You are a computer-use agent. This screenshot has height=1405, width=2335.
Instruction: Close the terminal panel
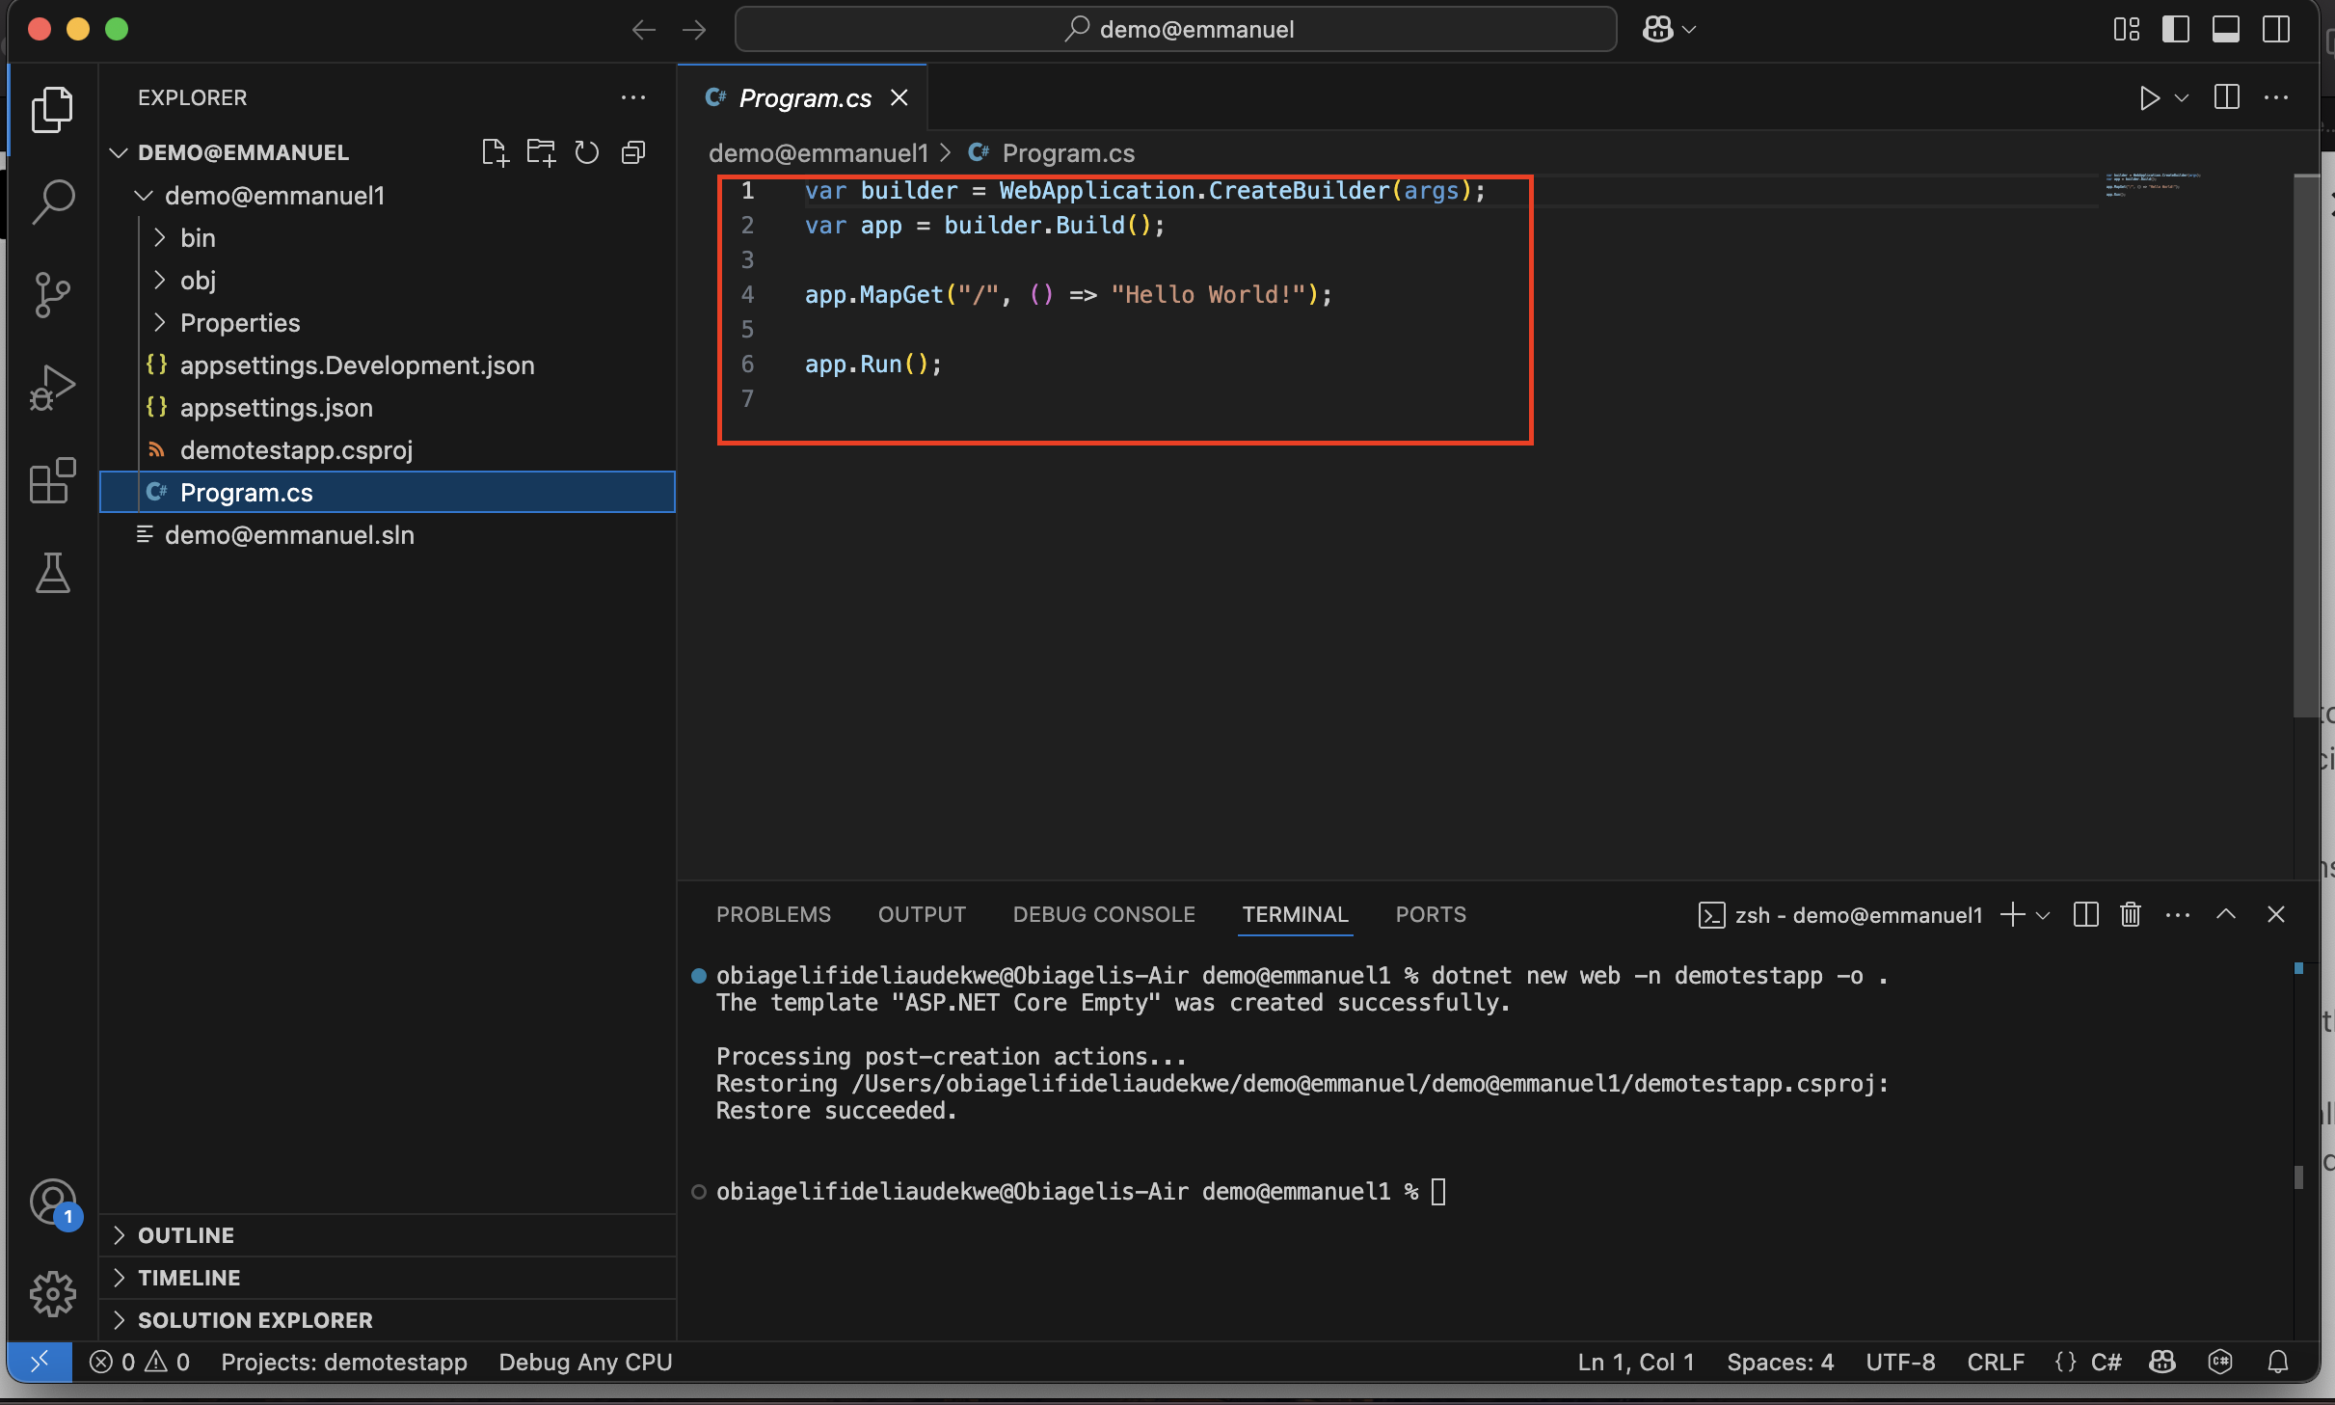tap(2276, 914)
